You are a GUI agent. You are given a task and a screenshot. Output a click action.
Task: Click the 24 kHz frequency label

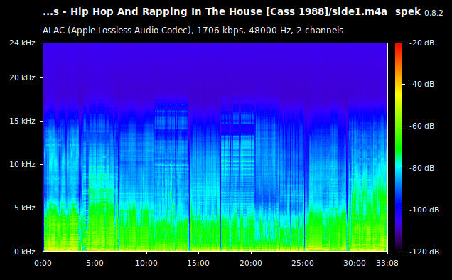[x=22, y=43]
